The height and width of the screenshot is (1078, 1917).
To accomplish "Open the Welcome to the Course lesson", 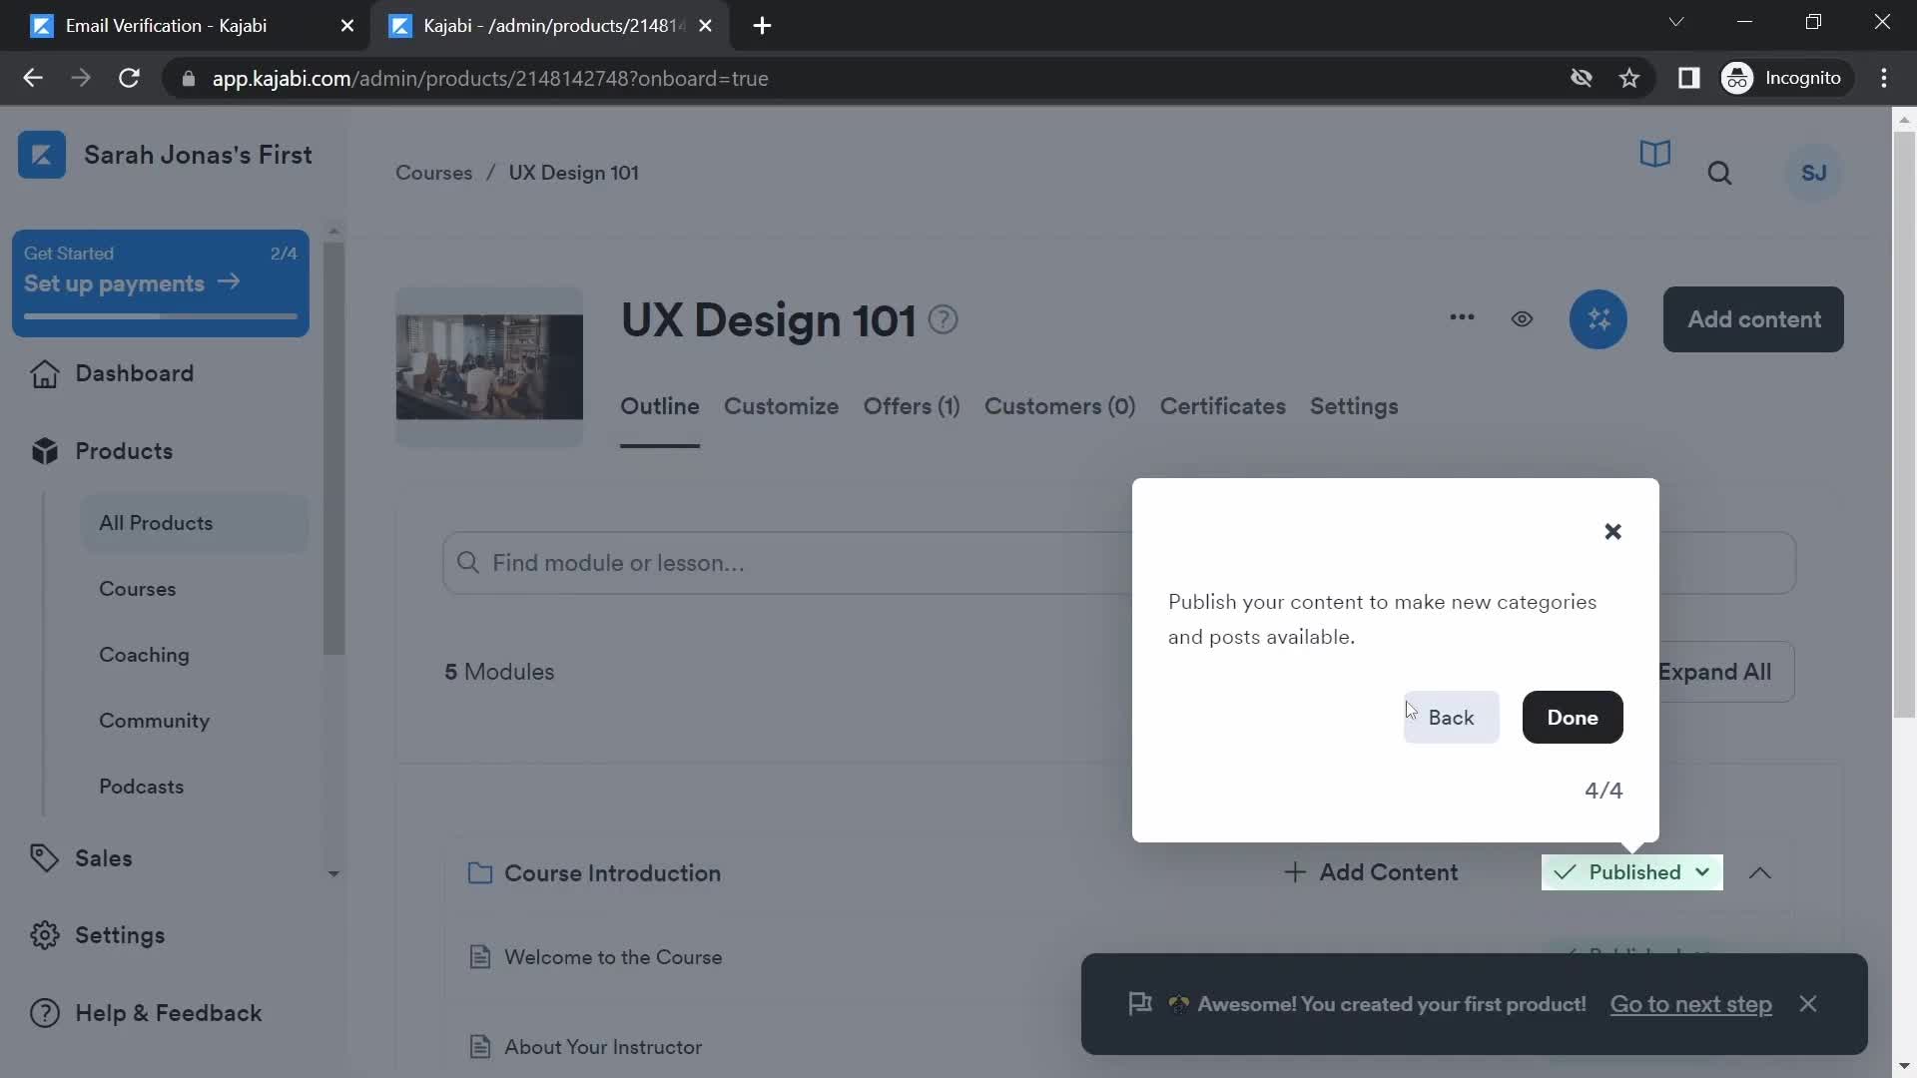I will (613, 957).
